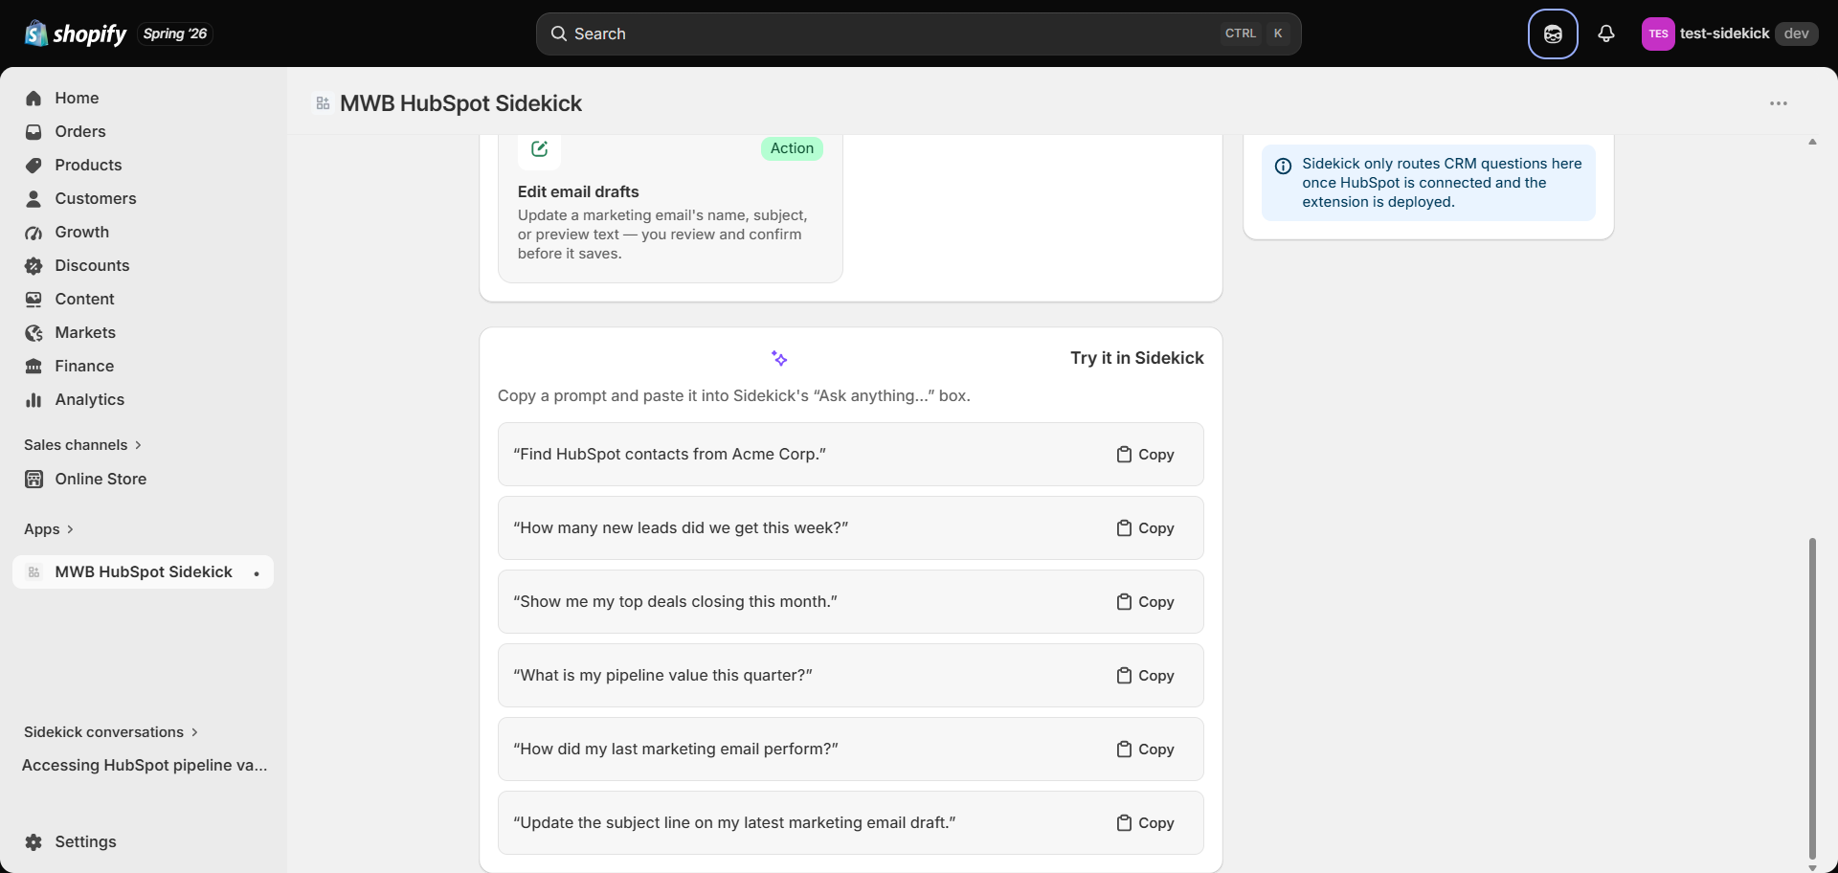Open Orders in sidebar

click(143, 131)
